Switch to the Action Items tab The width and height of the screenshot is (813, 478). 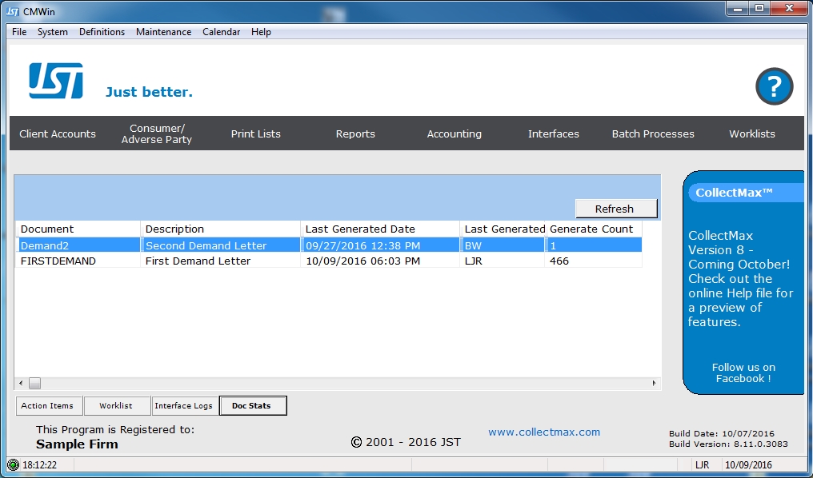coord(47,406)
